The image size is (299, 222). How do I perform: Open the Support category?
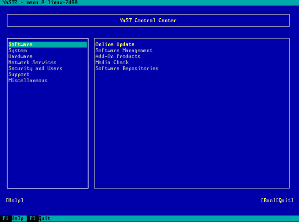click(19, 74)
